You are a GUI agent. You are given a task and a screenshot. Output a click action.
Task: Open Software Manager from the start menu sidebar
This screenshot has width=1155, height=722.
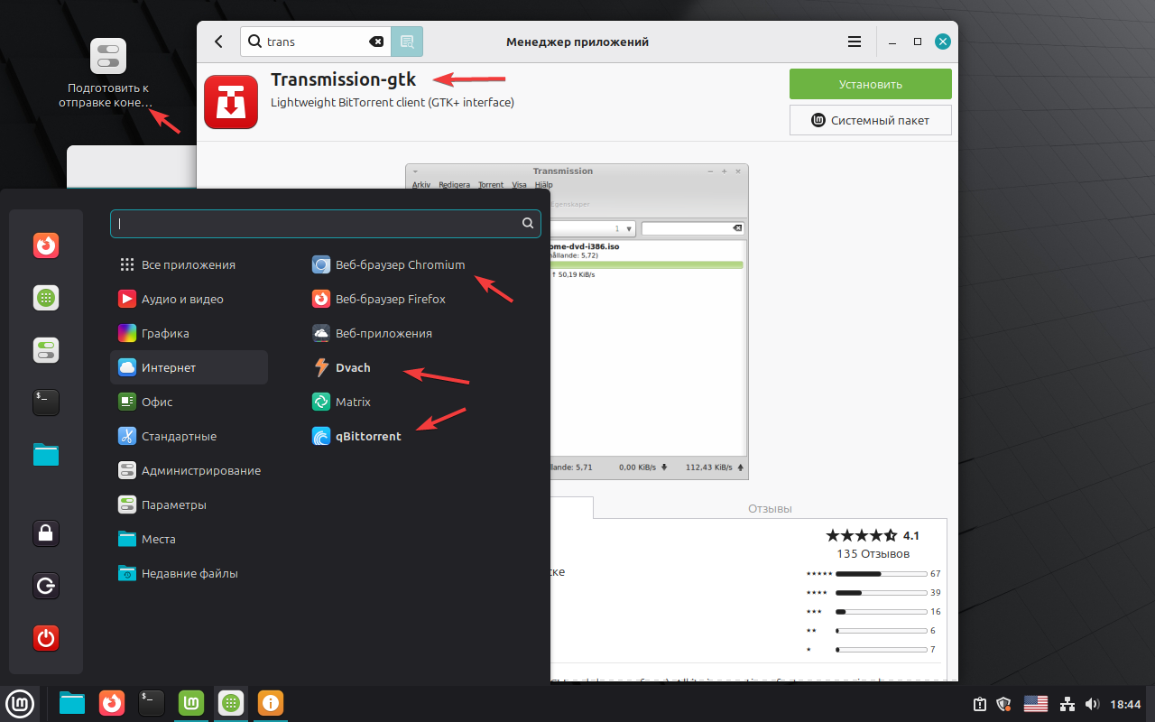[46, 298]
